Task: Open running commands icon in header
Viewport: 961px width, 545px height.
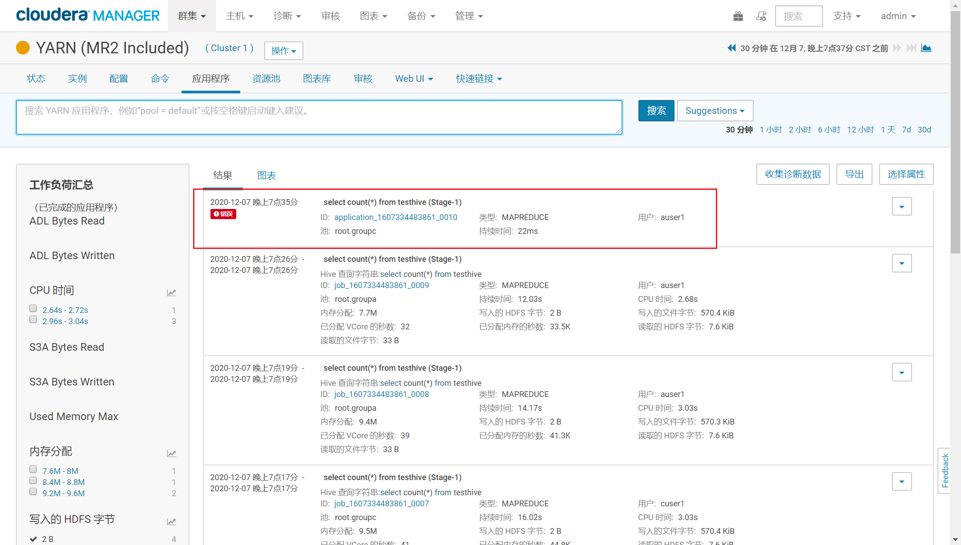Action: pos(761,16)
